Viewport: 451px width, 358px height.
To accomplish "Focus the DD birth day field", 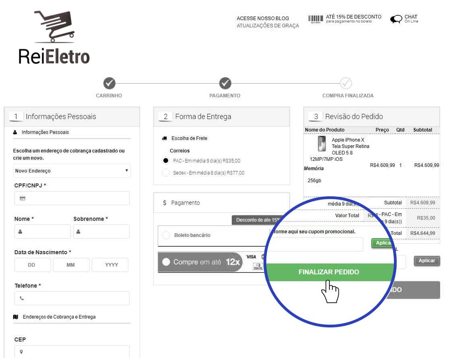I will (33, 265).
